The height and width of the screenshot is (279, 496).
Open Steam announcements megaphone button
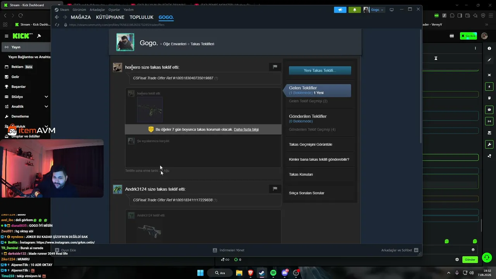(x=340, y=10)
